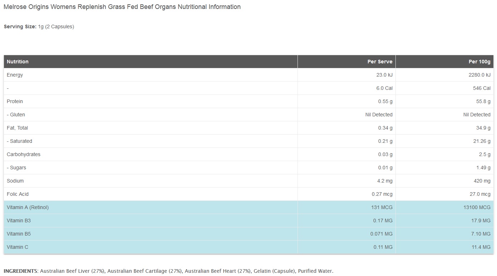The width and height of the screenshot is (497, 276).
Task: Select Australian Beef Heart (27%) ingredient
Action: [217, 271]
